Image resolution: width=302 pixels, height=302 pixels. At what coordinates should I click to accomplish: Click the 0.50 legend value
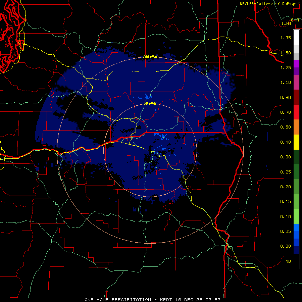pos(286,127)
